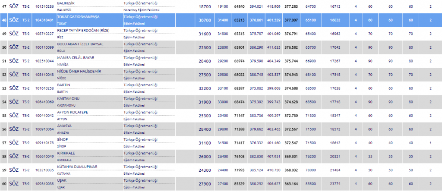Select the AFYON KOCATEPE university name

coord(73,112)
